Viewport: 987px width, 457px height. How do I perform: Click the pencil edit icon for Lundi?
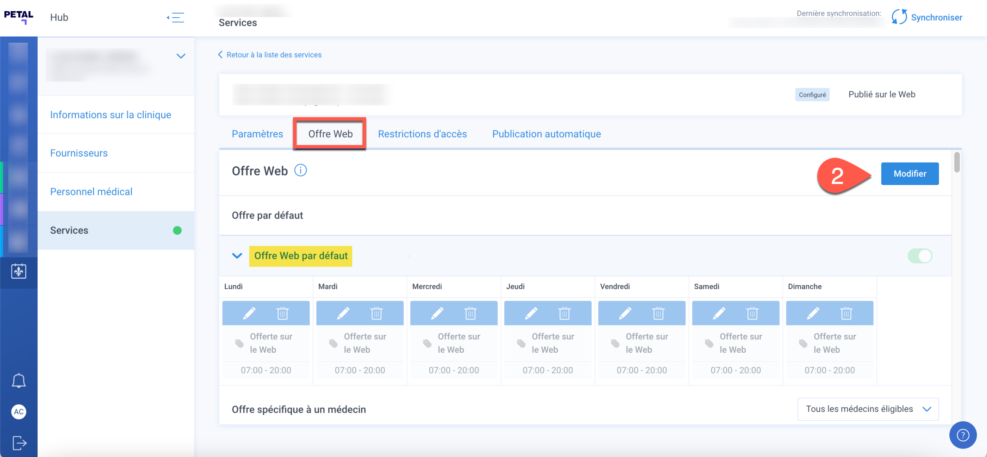point(249,313)
